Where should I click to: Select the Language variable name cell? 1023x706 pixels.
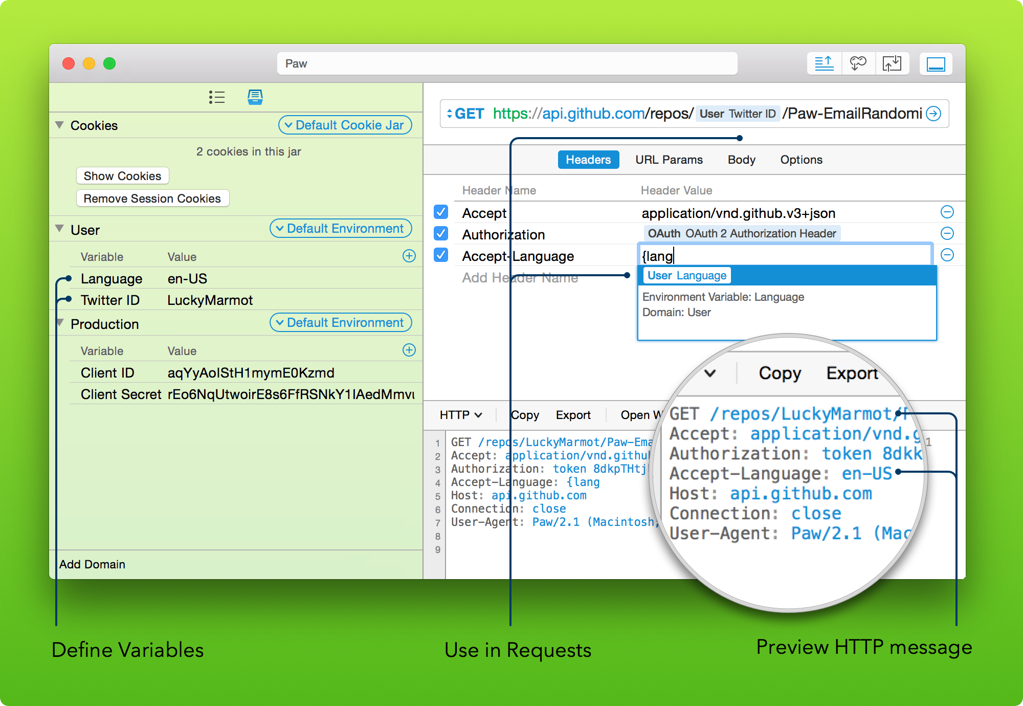(x=112, y=279)
